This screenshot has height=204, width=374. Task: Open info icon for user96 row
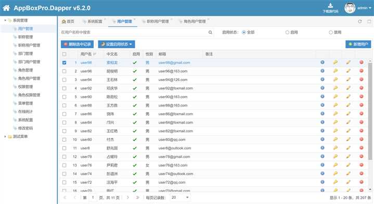pos(322,71)
